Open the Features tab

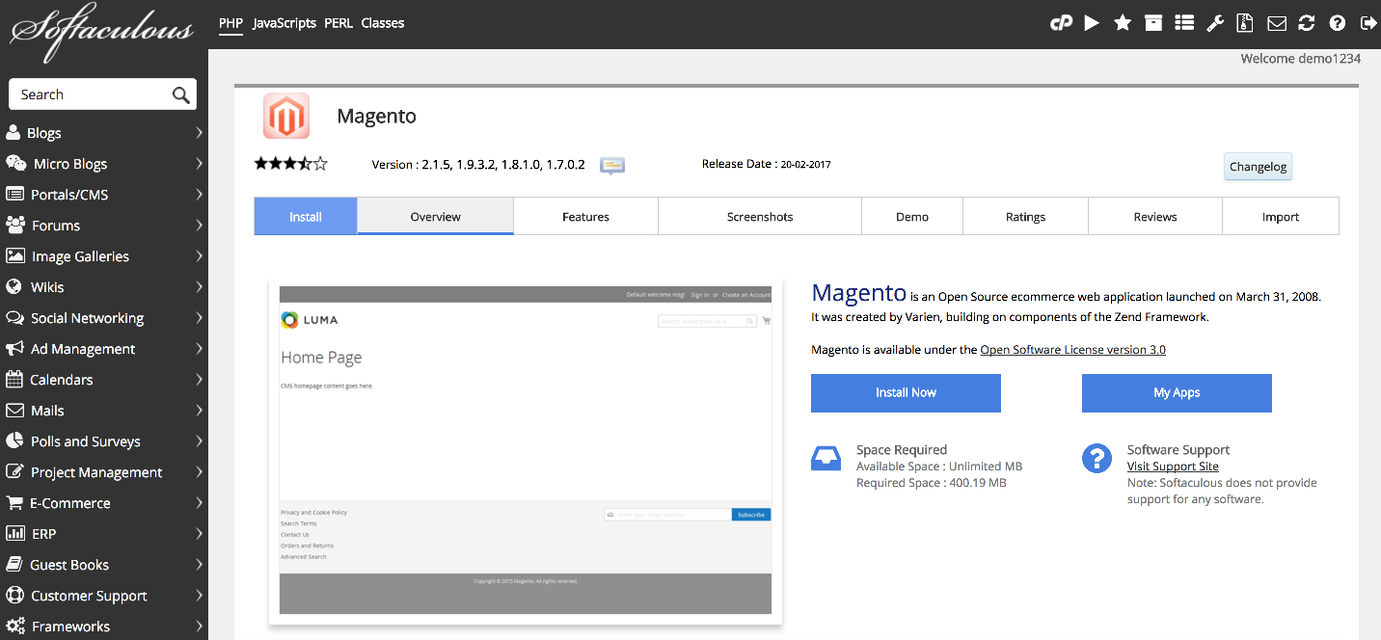[585, 217]
